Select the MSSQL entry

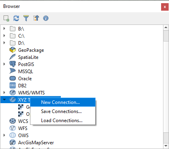tap(26, 72)
